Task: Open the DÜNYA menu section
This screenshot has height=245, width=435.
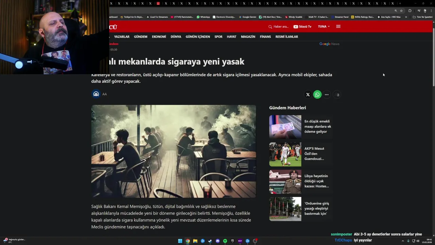Action: coord(176,37)
